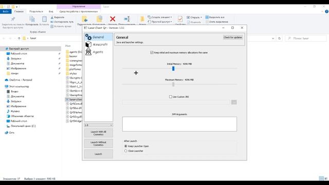Click inside the JVM Arguments text box
Viewport: 329px width, 185px height.
[179, 124]
